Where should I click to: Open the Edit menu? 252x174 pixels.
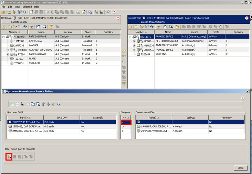(x=10, y=7)
